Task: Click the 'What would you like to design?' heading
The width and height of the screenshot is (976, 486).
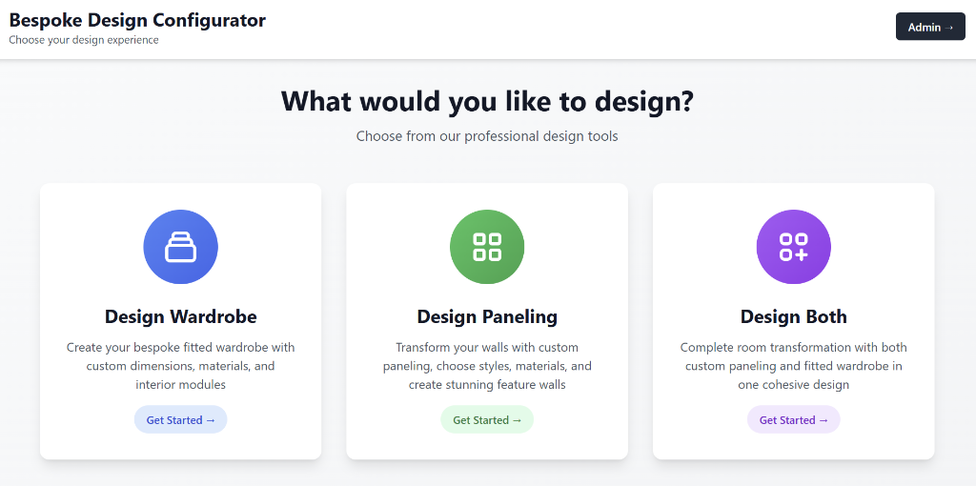Action: (x=487, y=101)
